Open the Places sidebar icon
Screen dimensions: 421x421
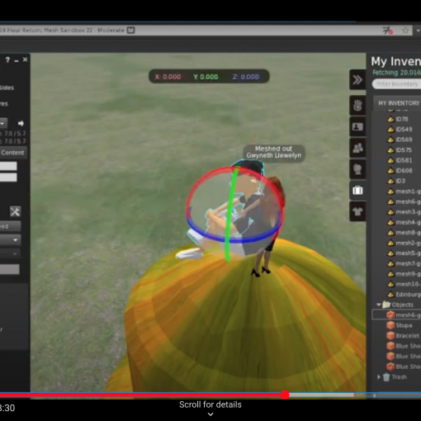[357, 169]
